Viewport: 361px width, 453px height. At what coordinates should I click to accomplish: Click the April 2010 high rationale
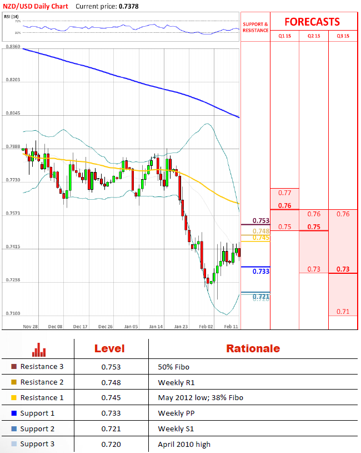pyautogui.click(x=184, y=445)
